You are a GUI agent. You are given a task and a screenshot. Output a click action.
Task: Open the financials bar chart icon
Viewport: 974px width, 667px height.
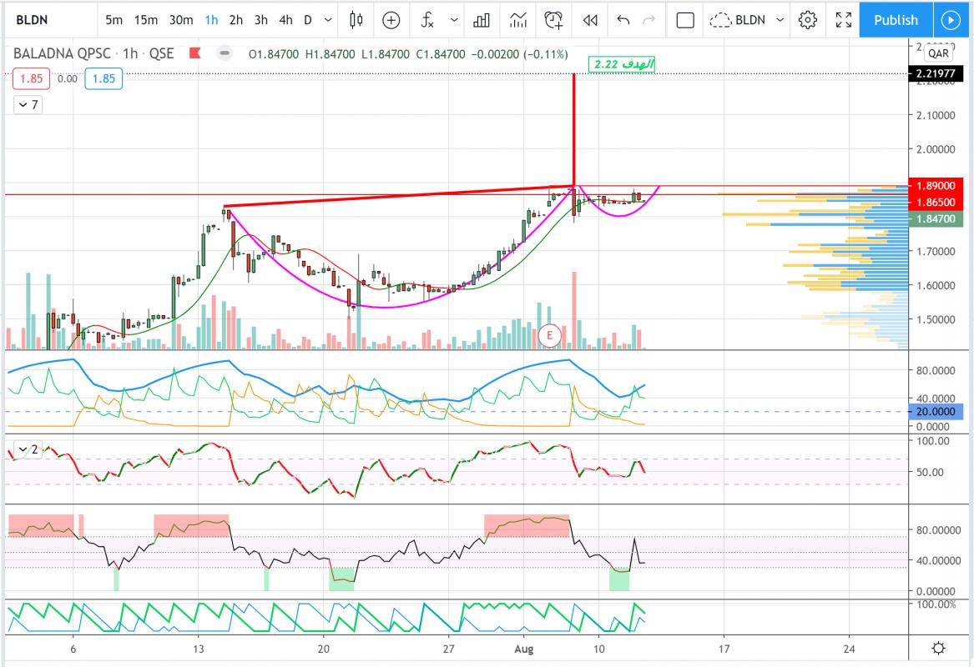coord(482,20)
